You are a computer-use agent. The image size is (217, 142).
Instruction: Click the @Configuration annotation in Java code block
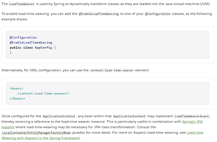coord(23,38)
